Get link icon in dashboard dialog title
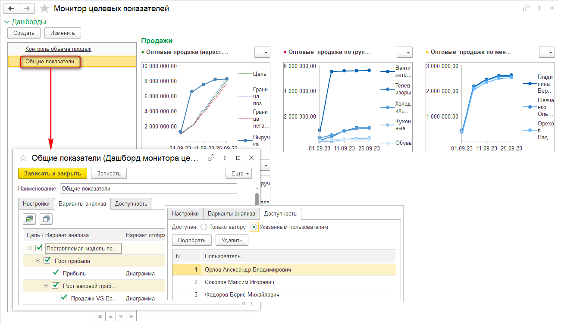The image size is (561, 325). click(x=211, y=158)
